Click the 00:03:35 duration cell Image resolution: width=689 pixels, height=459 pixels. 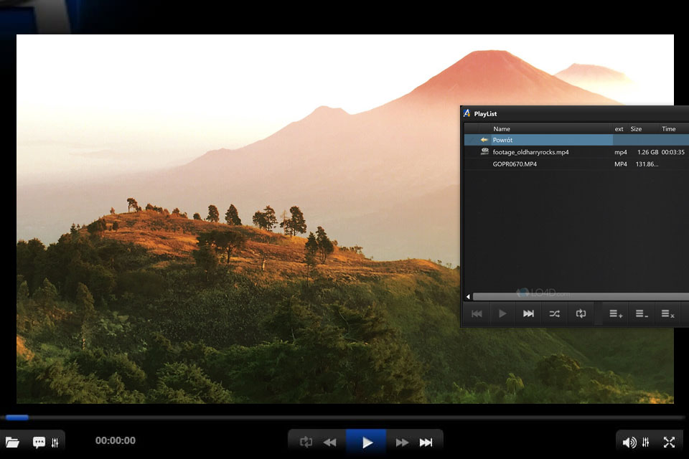click(x=672, y=152)
